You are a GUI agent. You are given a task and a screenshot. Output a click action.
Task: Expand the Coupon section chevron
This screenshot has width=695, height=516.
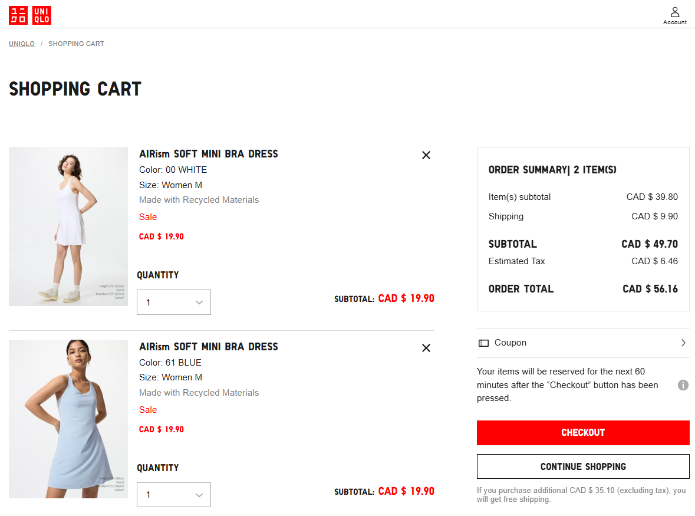click(x=683, y=343)
